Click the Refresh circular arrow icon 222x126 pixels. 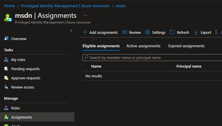172,32
